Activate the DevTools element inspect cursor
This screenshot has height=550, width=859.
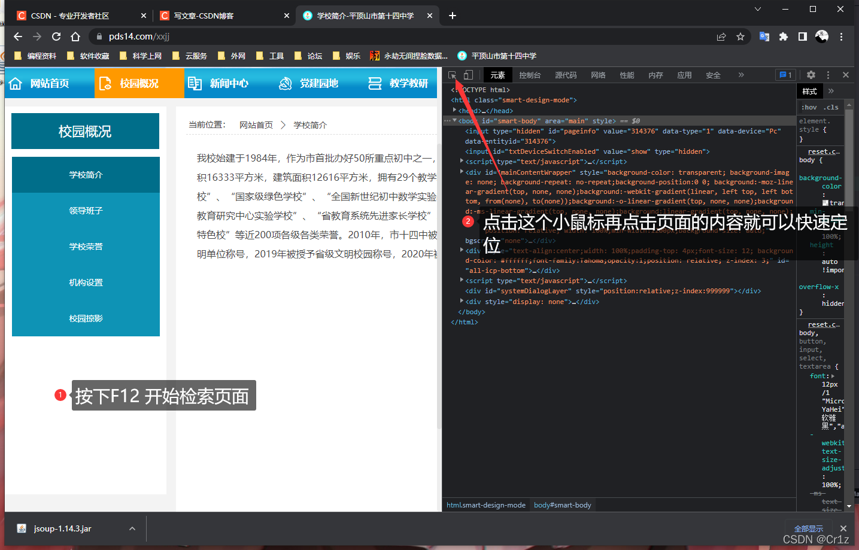tap(453, 75)
